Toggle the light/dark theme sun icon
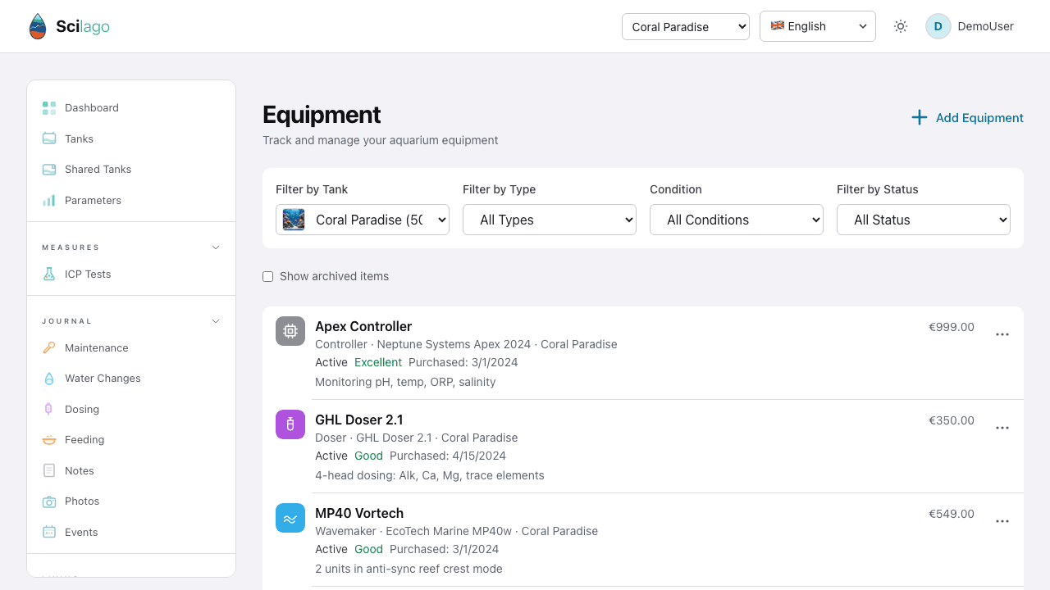 point(901,26)
